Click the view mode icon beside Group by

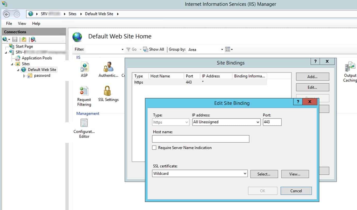[228, 49]
